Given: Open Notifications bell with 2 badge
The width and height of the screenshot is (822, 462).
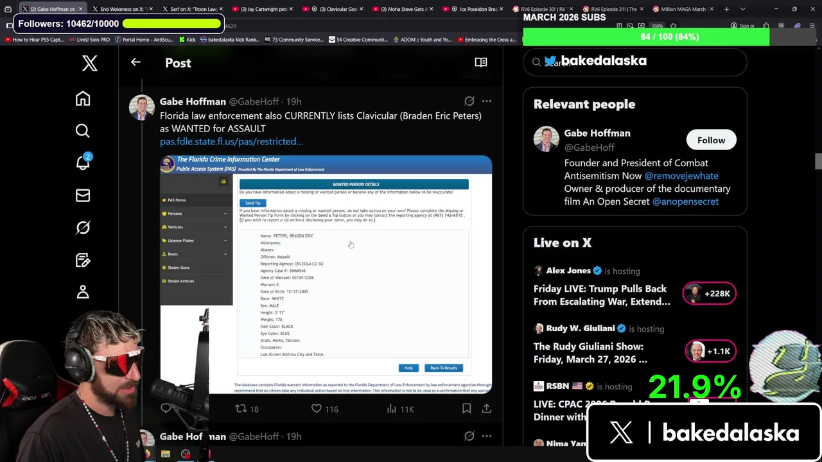Looking at the screenshot, I should tap(83, 163).
